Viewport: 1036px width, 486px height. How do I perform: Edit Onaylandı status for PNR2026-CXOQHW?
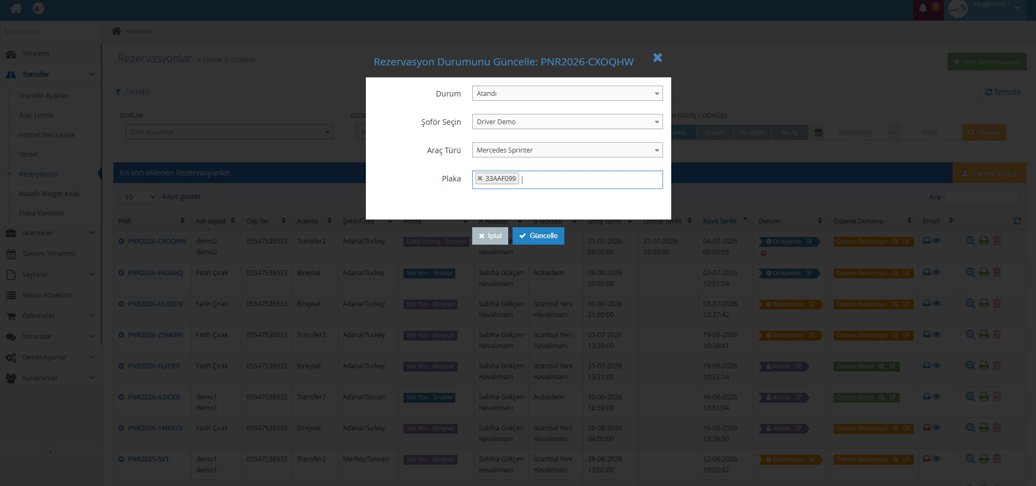pos(809,241)
